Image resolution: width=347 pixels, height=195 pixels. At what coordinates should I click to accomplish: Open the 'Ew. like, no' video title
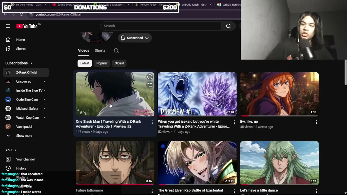tap(249, 122)
